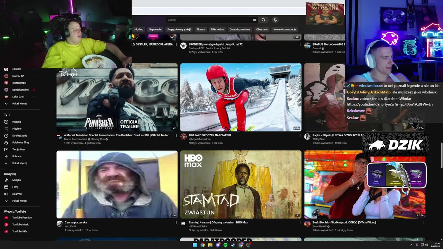Select the Ostatnio przesłane chip
Image resolution: width=443 pixels, height=249 pixels.
(240, 29)
